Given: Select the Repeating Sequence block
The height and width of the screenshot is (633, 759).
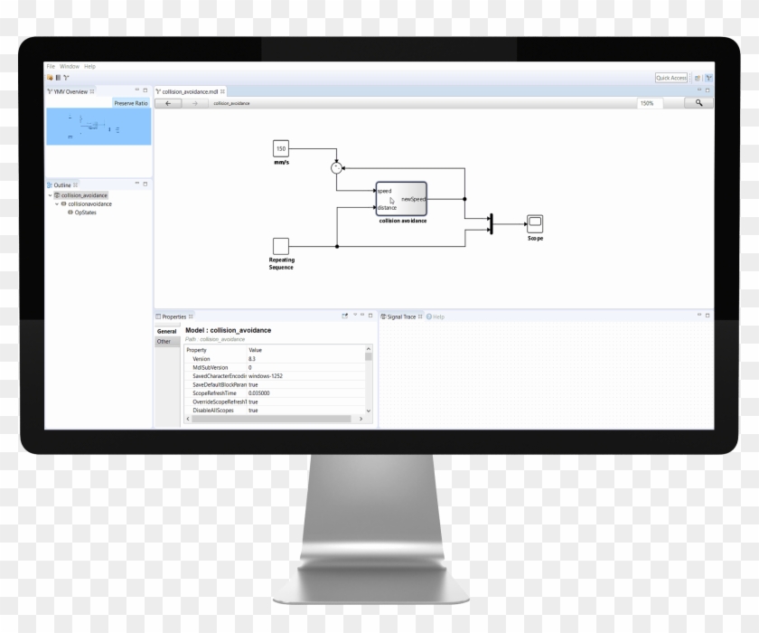Looking at the screenshot, I should (x=281, y=246).
